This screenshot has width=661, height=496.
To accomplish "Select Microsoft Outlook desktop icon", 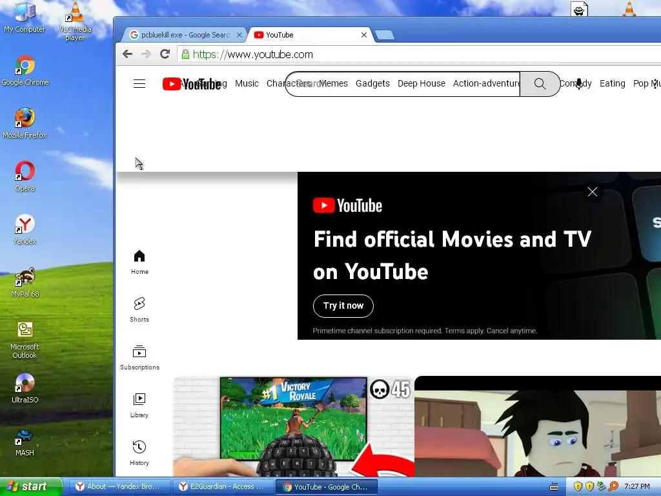I will [25, 340].
